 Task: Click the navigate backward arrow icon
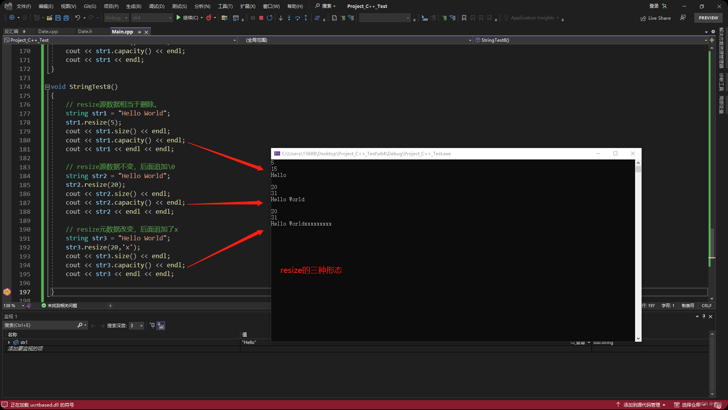coord(12,18)
